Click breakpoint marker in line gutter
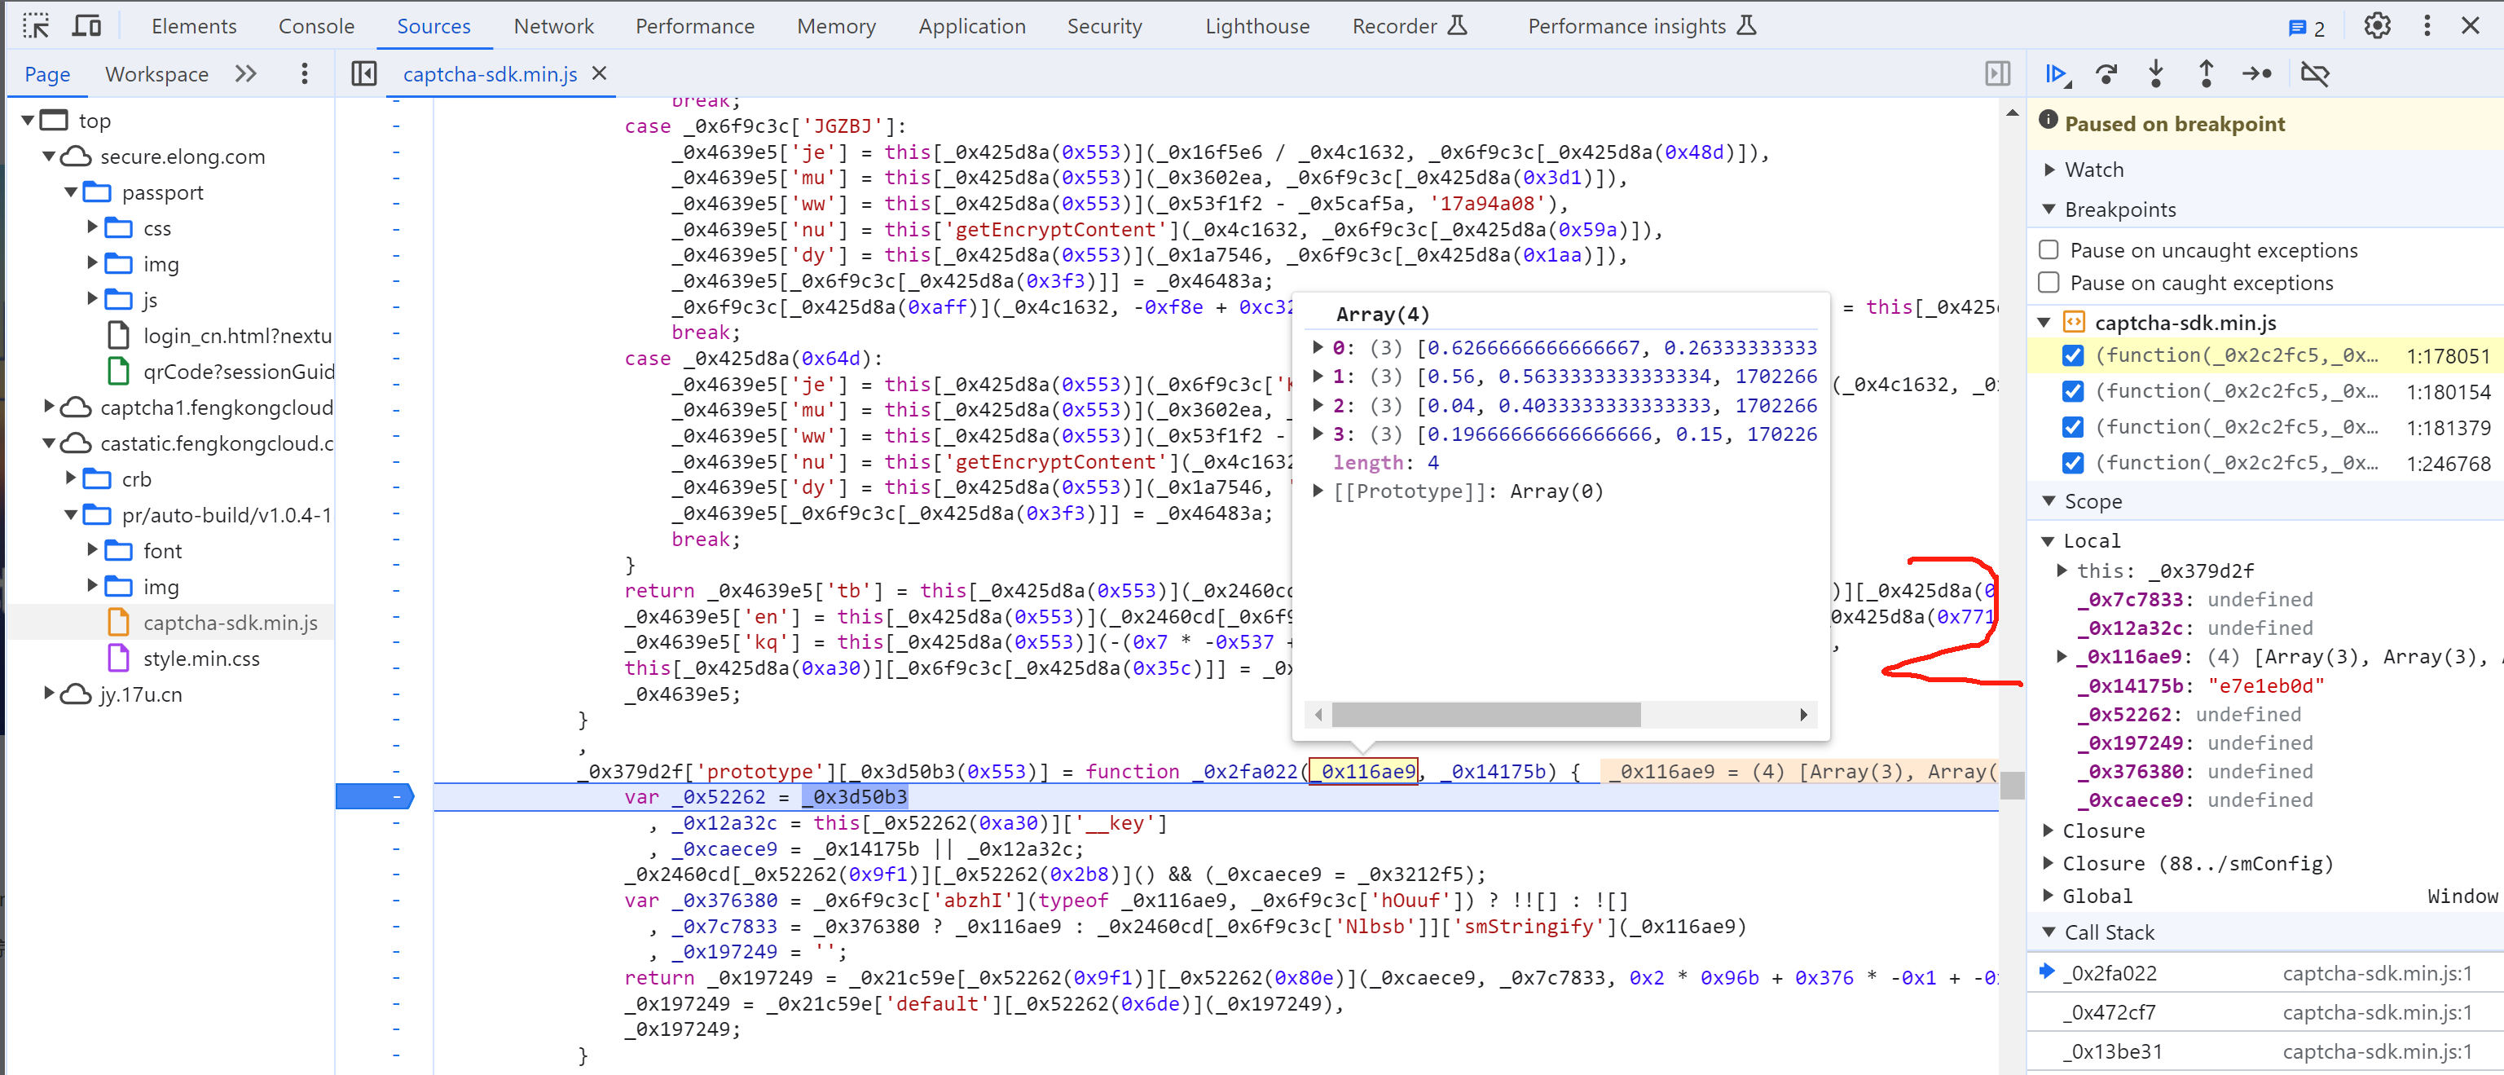The width and height of the screenshot is (2504, 1075). 375,797
